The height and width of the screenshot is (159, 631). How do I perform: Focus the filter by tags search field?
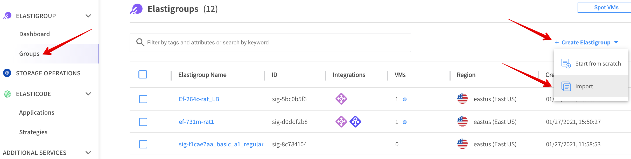pyautogui.click(x=275, y=43)
